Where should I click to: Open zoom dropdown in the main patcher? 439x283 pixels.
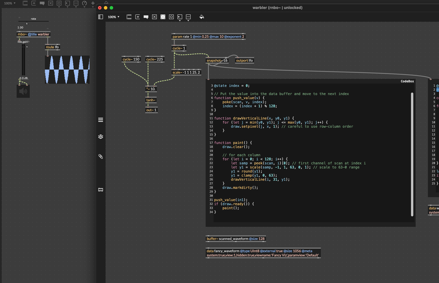(x=10, y=3)
